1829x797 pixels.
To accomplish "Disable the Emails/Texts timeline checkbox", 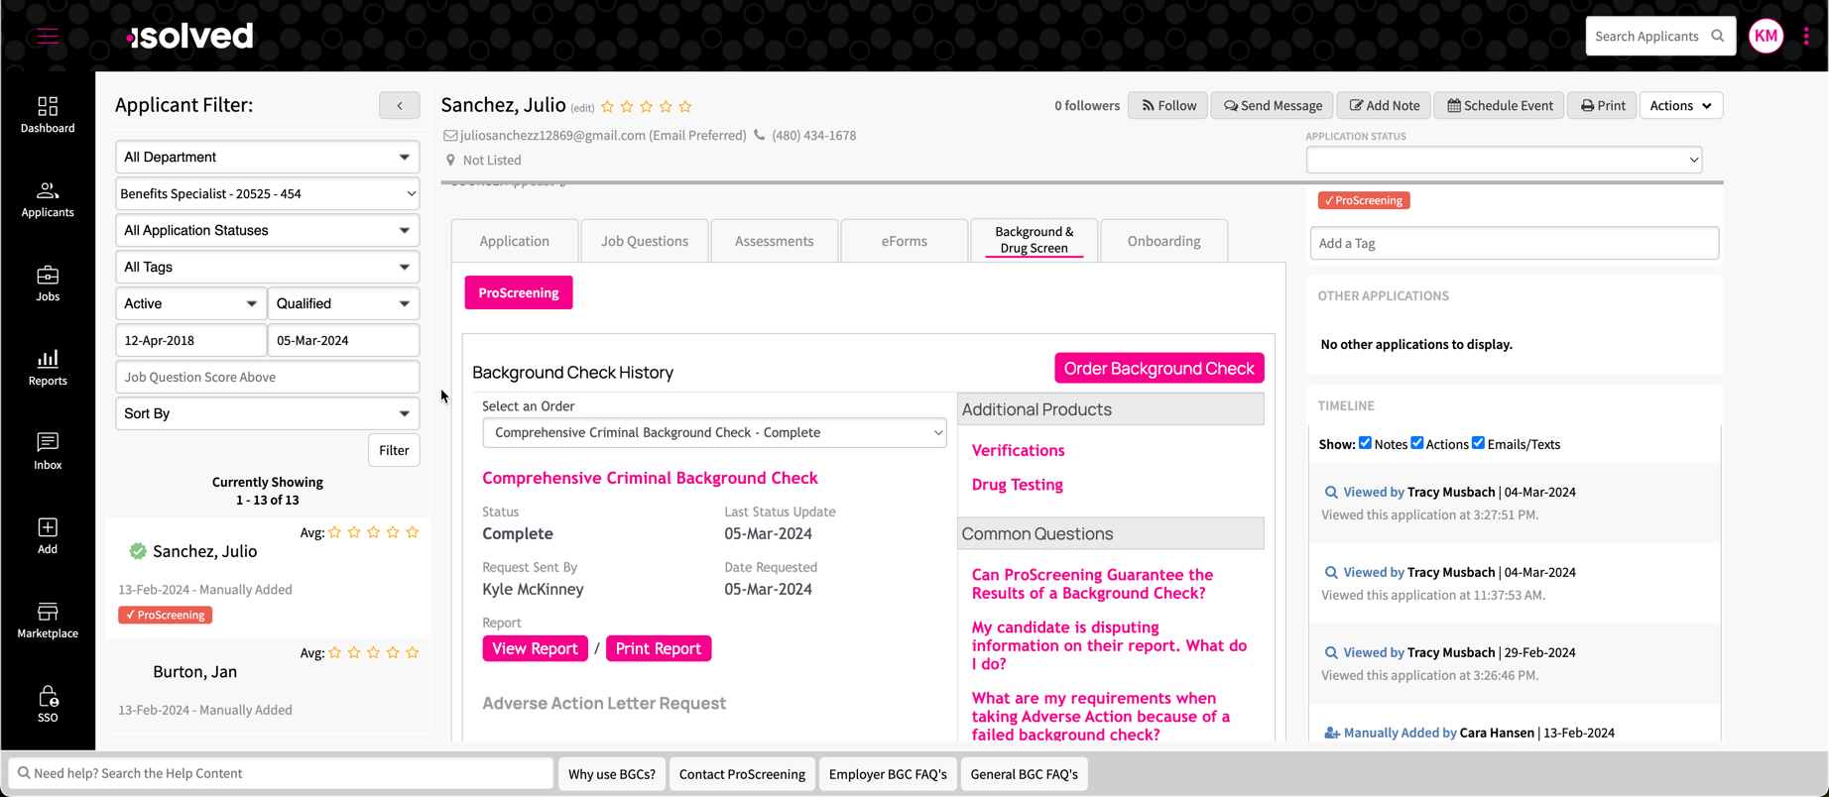I will pos(1478,443).
